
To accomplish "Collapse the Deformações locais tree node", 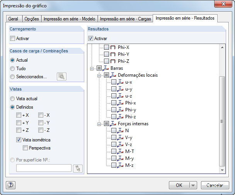I will [x=99, y=75].
